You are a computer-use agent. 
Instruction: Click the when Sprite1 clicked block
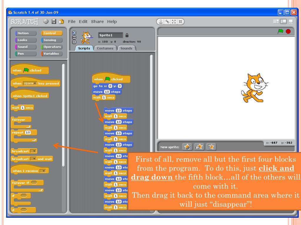click(x=30, y=95)
